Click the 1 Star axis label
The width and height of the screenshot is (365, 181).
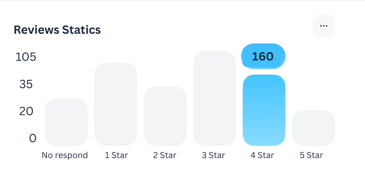[x=116, y=155]
